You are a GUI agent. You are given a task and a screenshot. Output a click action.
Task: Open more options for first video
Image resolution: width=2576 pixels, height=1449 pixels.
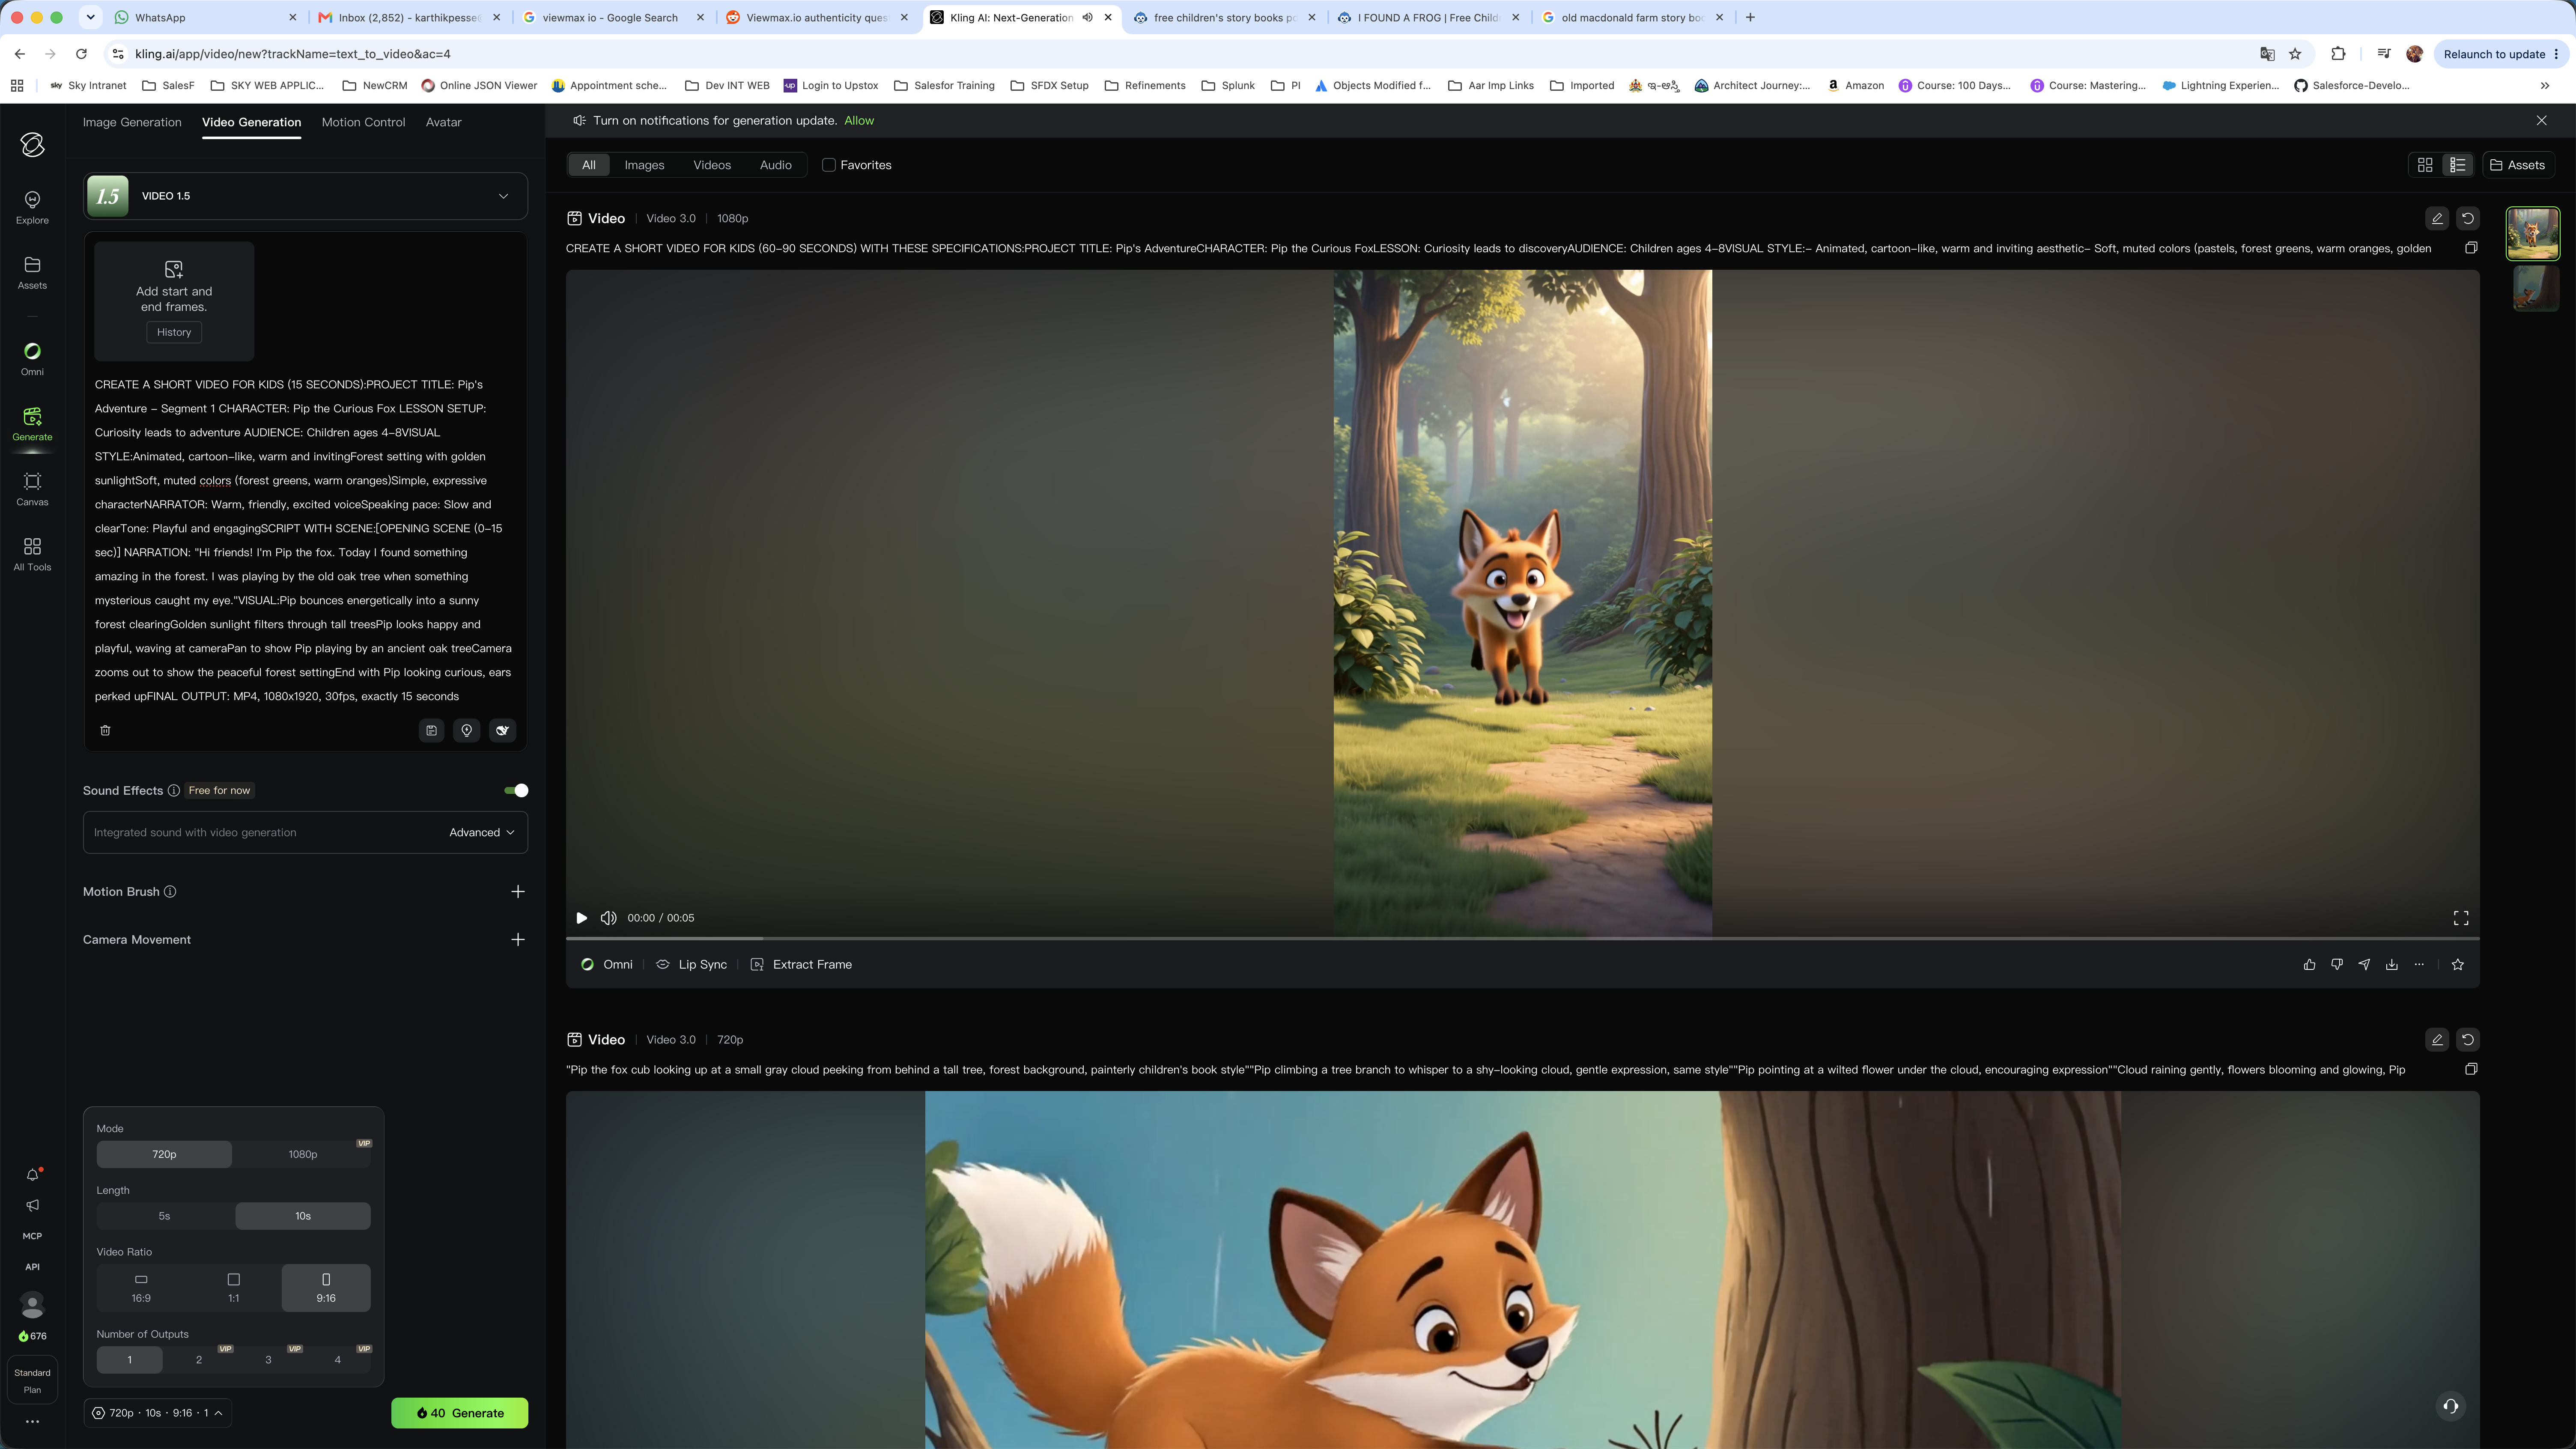[2419, 965]
